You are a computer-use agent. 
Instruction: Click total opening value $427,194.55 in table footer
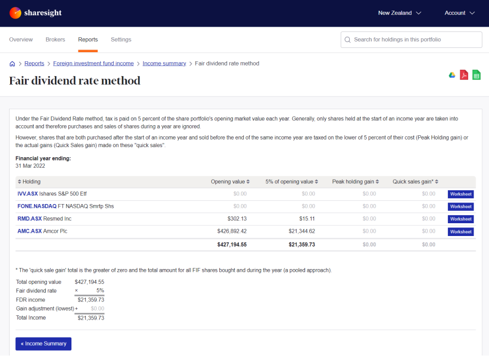coord(232,245)
